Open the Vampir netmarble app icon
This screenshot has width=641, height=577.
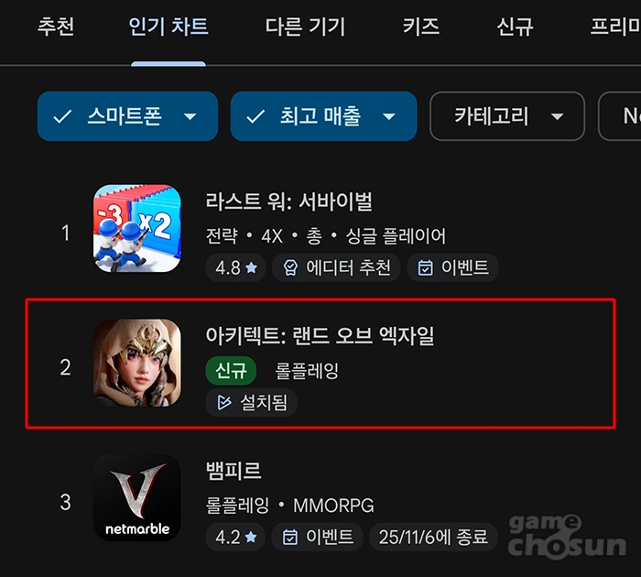click(x=137, y=497)
